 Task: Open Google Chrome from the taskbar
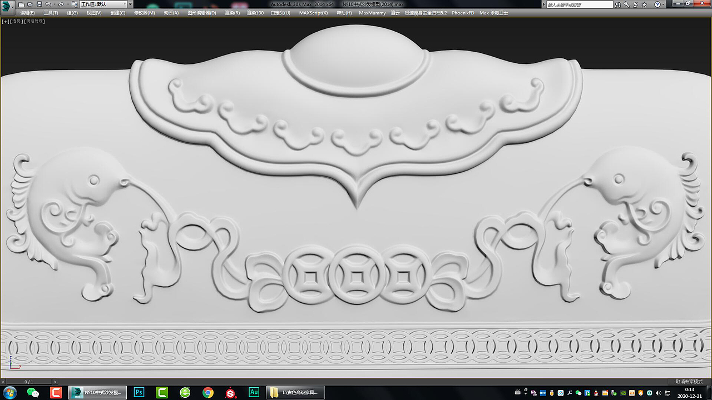tap(208, 393)
